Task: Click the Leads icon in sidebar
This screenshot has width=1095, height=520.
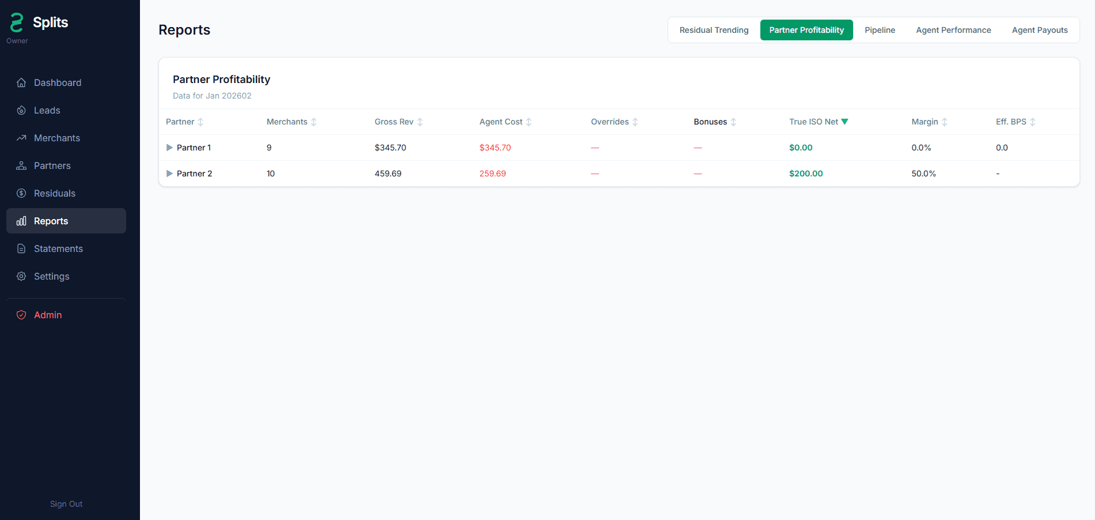Action: pos(21,110)
